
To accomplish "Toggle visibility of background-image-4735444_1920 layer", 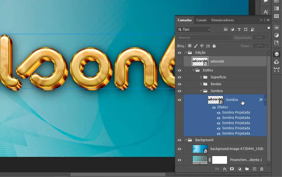I will [x=180, y=149].
